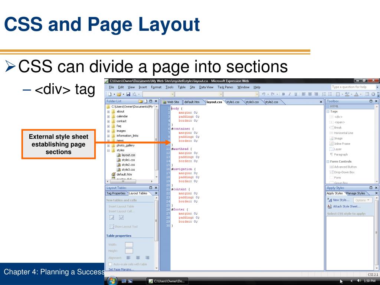Viewport: 380px width, 285px height.
Task: Switch to the Tag Properties tab
Action: click(116, 193)
